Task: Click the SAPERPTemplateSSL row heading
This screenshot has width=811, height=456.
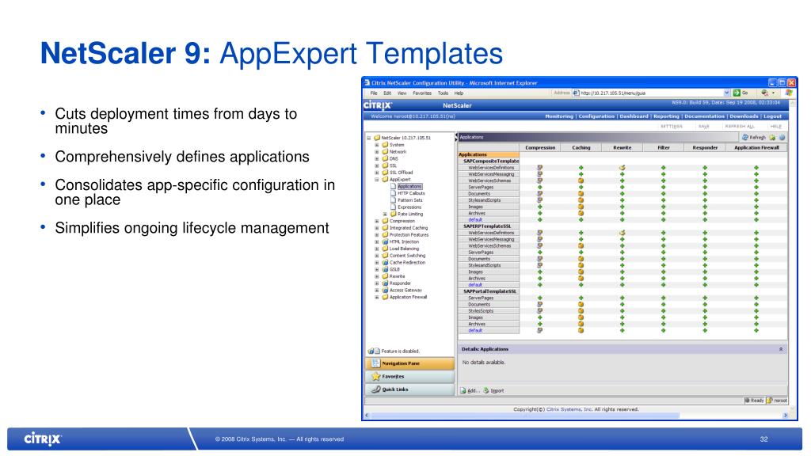Action: click(487, 226)
